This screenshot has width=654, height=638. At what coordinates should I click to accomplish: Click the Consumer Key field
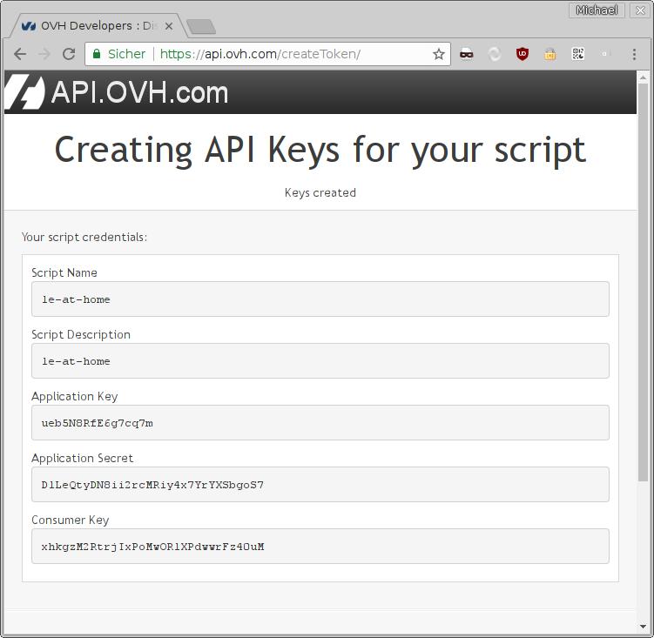320,546
